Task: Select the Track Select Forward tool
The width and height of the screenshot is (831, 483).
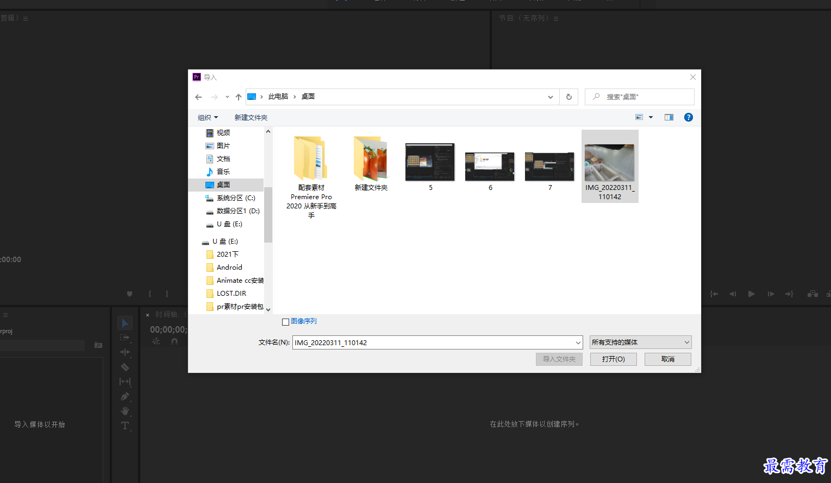Action: click(125, 338)
